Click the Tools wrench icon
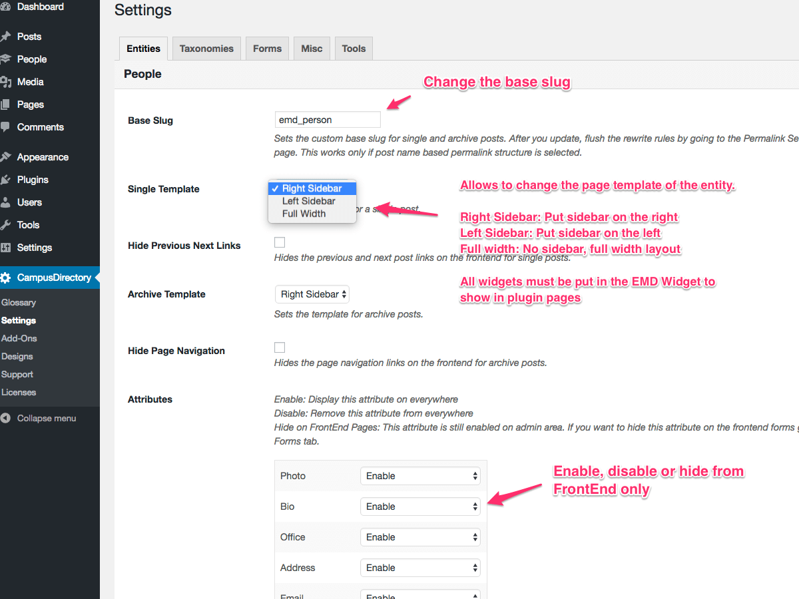Viewport: 799px width, 599px height. tap(6, 225)
